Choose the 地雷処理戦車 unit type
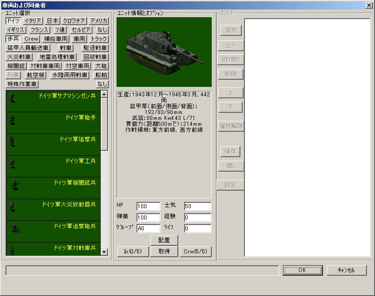 tap(57, 57)
